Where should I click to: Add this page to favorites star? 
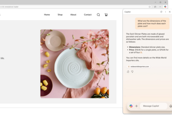point(150,7)
